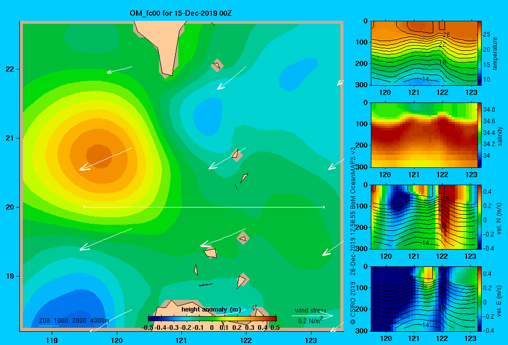The width and height of the screenshot is (508, 345).
Task: Click the center of the orange high-anomaly eddy
Action: pos(99,156)
